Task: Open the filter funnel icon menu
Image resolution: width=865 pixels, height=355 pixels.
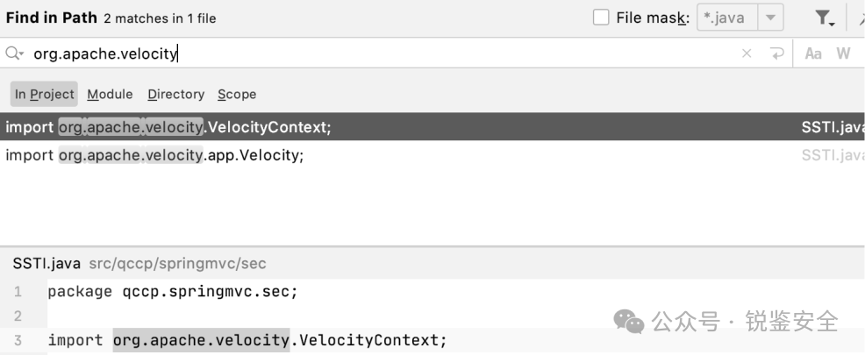Action: (824, 18)
